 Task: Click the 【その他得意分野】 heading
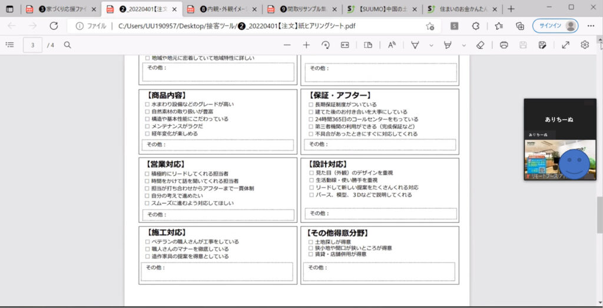[x=338, y=233]
